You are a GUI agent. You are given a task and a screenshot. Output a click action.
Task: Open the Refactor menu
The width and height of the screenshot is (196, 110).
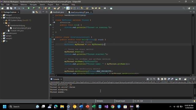pos(24,5)
